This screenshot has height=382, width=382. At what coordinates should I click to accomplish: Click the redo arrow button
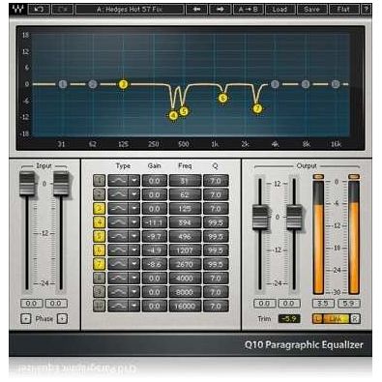point(63,10)
